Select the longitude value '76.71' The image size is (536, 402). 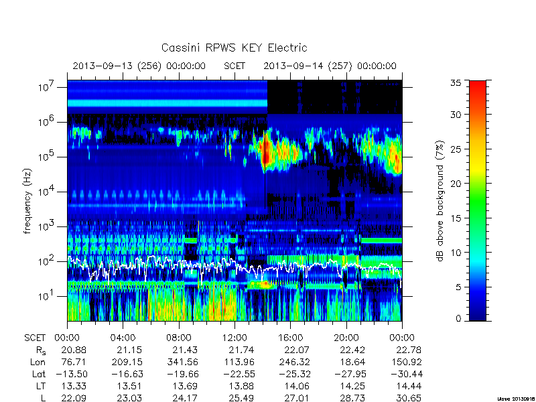[x=74, y=362]
